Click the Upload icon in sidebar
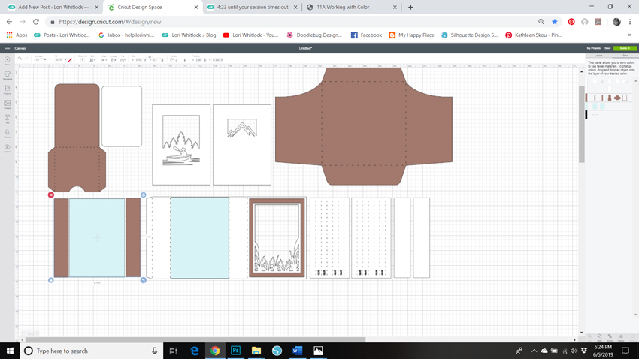This screenshot has height=359, width=639. coord(8,148)
